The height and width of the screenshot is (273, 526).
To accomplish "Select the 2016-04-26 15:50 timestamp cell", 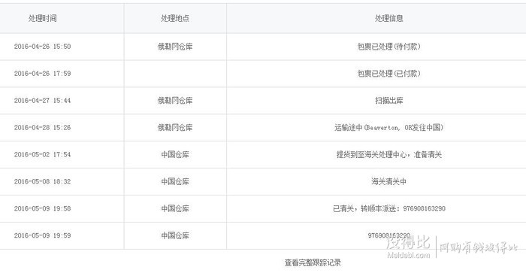I will pyautogui.click(x=43, y=47).
